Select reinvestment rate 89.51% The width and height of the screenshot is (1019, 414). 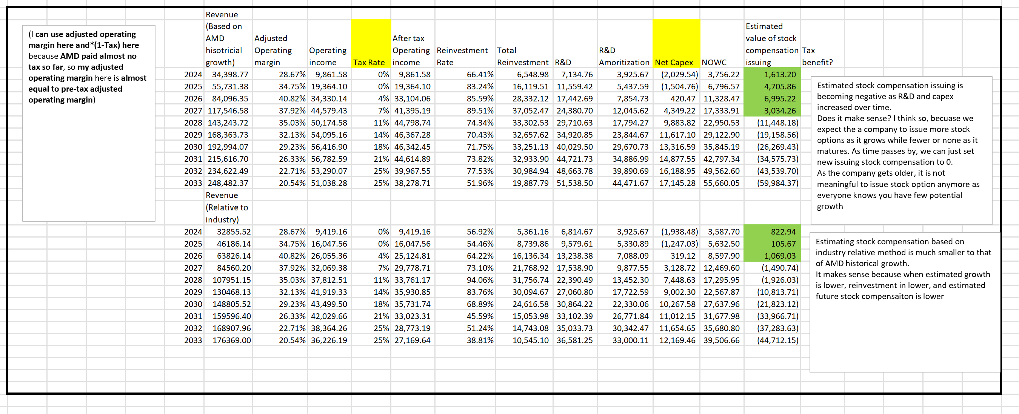click(x=465, y=110)
